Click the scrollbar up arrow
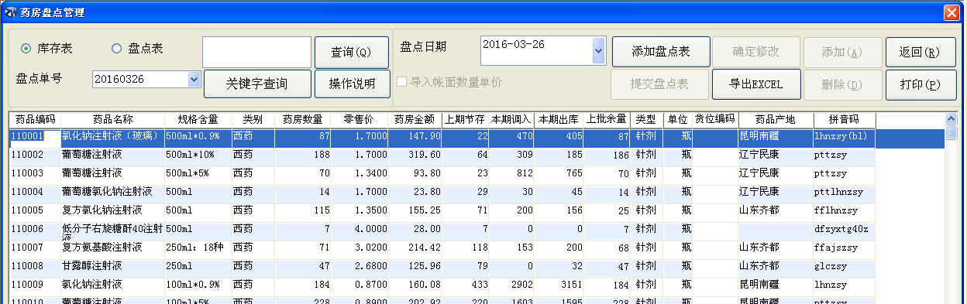The image size is (967, 304). pos(952,119)
